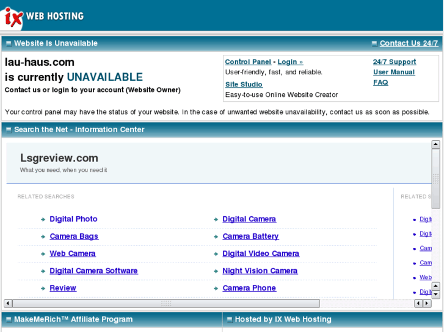Open 24/7 Support link

395,62
